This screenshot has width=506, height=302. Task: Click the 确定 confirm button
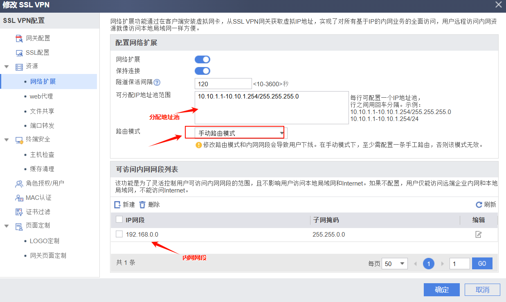[441, 290]
